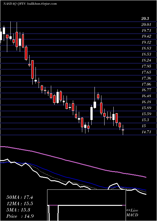This screenshot has width=157, height=221.
Task: Click the Price : 14.9 readout
Action: (x=20, y=216)
